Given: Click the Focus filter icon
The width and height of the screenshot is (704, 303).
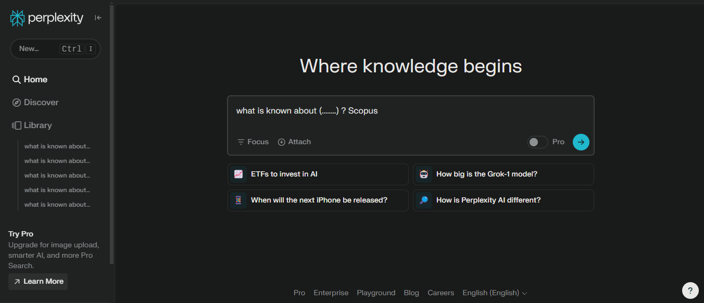Looking at the screenshot, I should (241, 142).
